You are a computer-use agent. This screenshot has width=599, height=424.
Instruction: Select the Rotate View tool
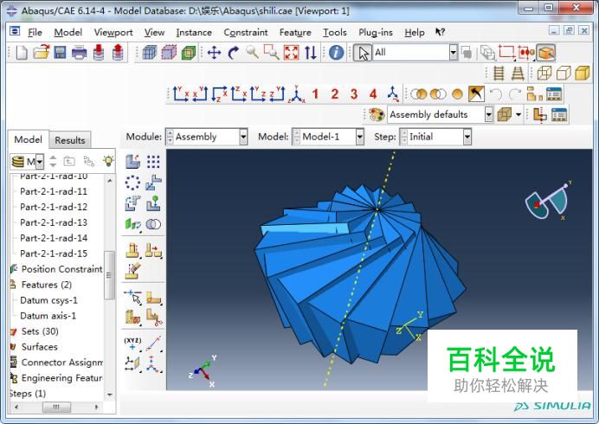pos(233,52)
